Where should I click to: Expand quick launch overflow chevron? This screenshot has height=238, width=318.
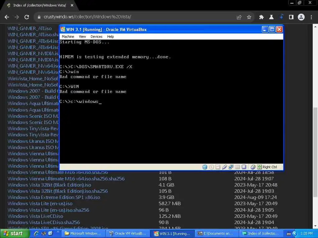(58, 232)
